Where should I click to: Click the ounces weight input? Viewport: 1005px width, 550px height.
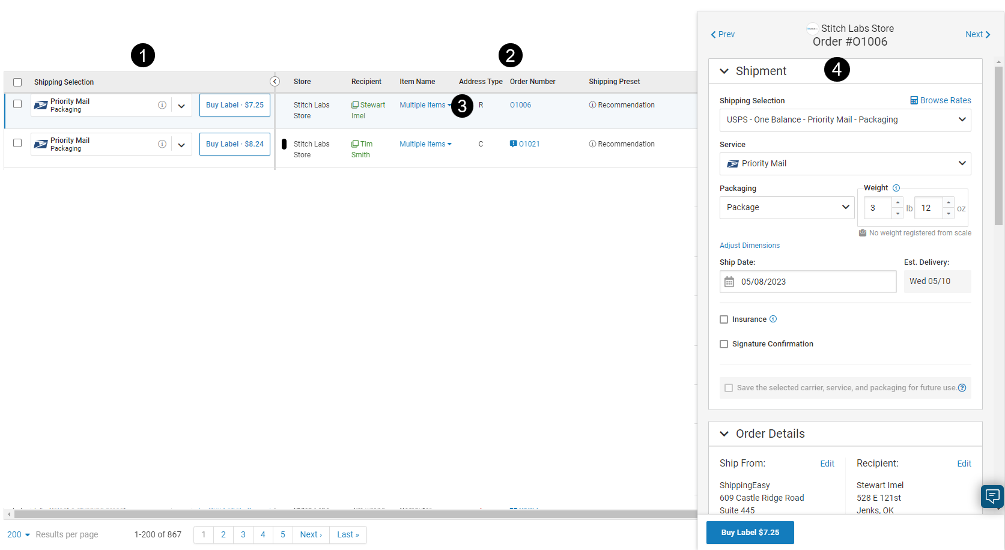click(x=929, y=208)
